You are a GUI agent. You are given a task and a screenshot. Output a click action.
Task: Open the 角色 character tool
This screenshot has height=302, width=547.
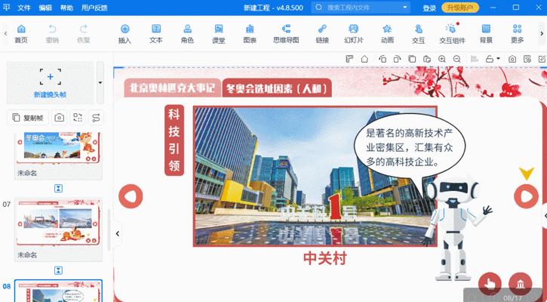(x=187, y=34)
